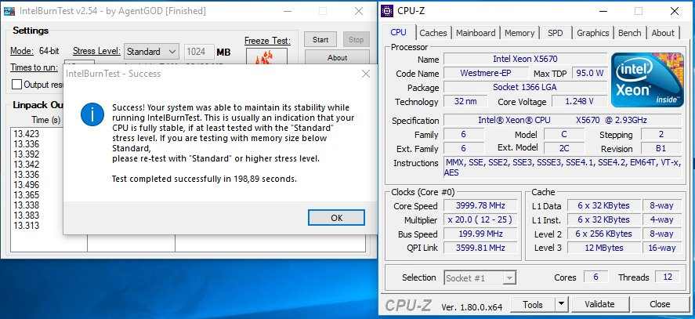Click the 12 MBytes Level 3 cache value
The width and height of the screenshot is (695, 319).
tap(603, 248)
